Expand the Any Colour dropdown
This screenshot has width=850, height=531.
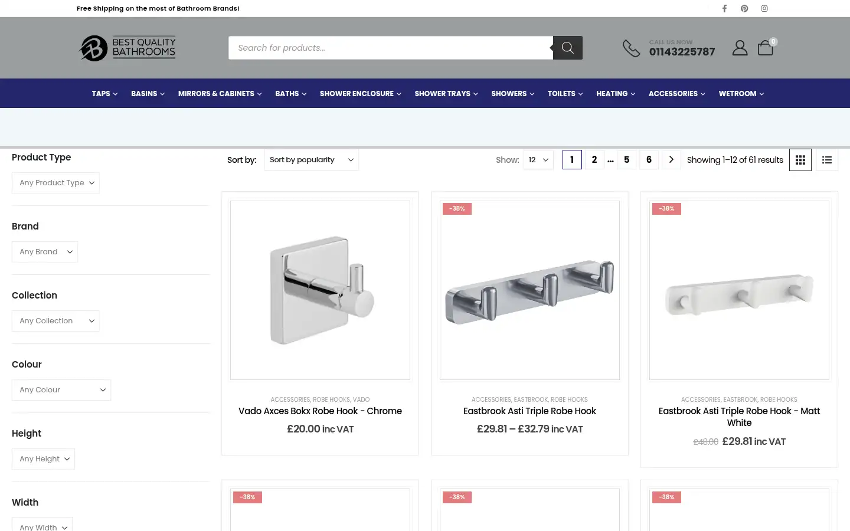tap(61, 390)
